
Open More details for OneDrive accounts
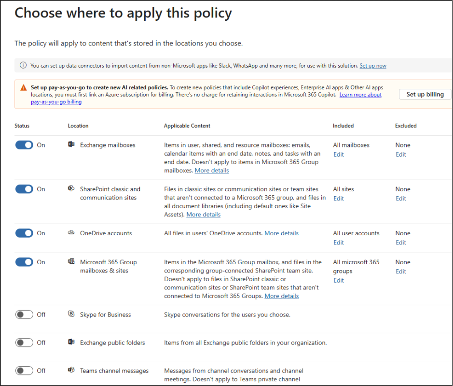point(281,233)
